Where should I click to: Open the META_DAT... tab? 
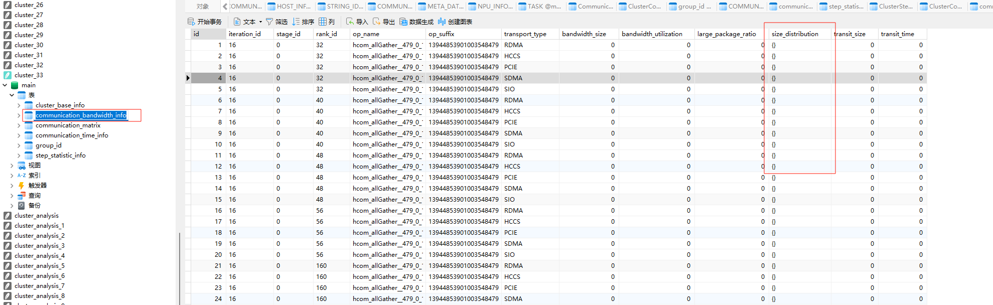tap(440, 7)
